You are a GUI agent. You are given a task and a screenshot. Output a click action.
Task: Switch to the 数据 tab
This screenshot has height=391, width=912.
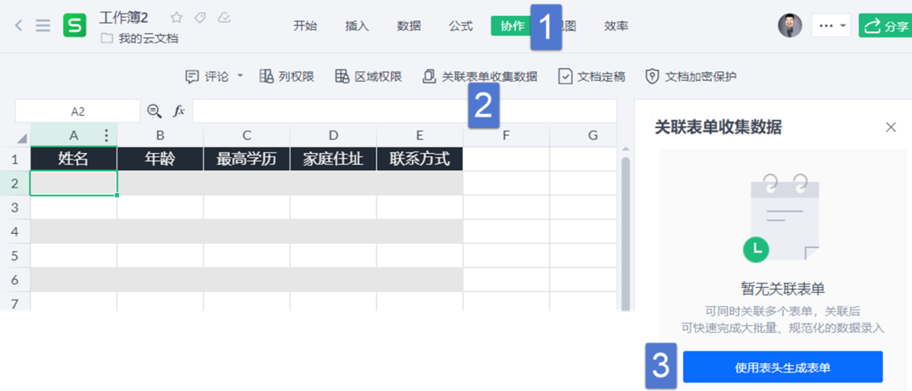[409, 25]
